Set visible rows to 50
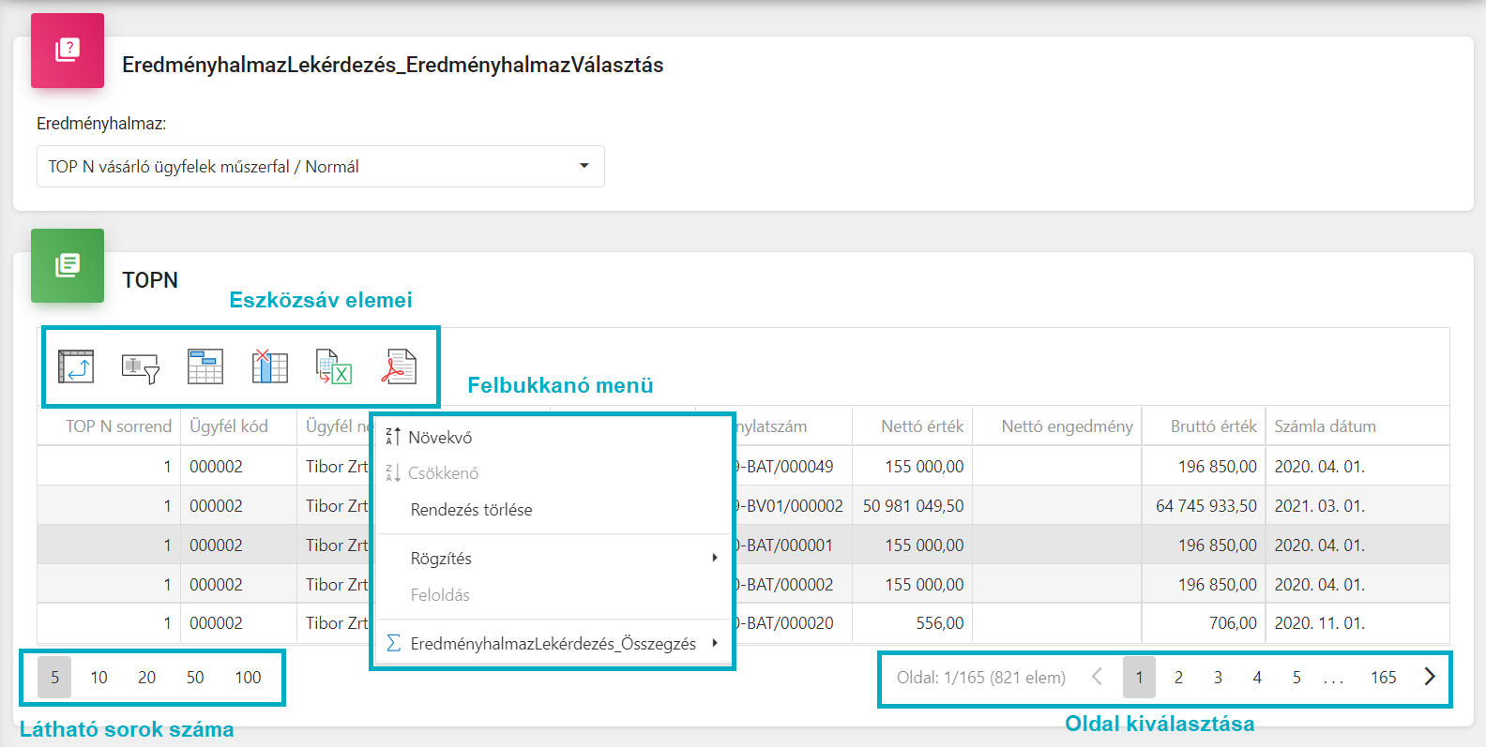1486x747 pixels. click(195, 677)
